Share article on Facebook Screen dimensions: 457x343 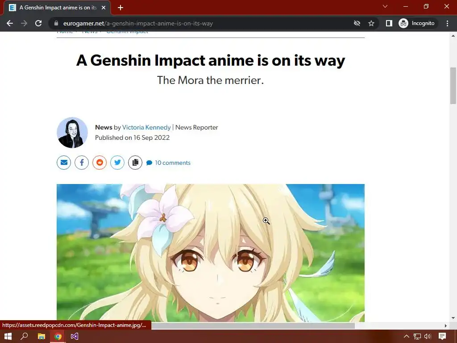pos(82,163)
